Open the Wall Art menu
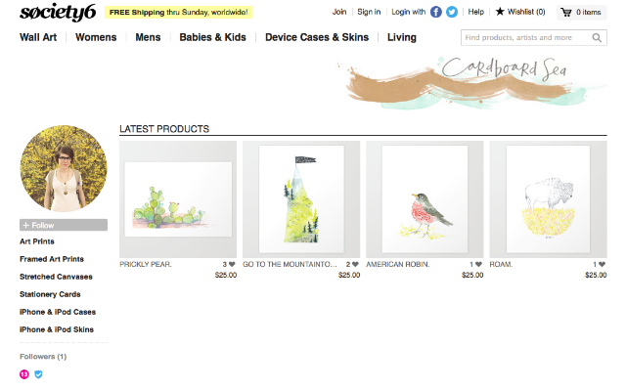 (38, 37)
